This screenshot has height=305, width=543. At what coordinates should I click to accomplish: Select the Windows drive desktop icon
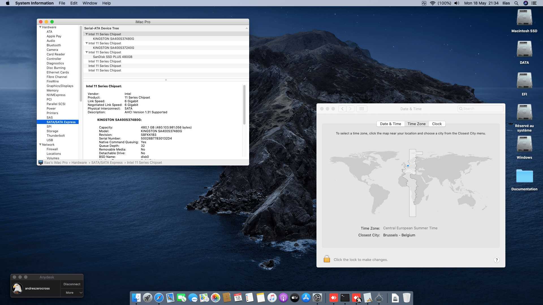click(x=524, y=144)
